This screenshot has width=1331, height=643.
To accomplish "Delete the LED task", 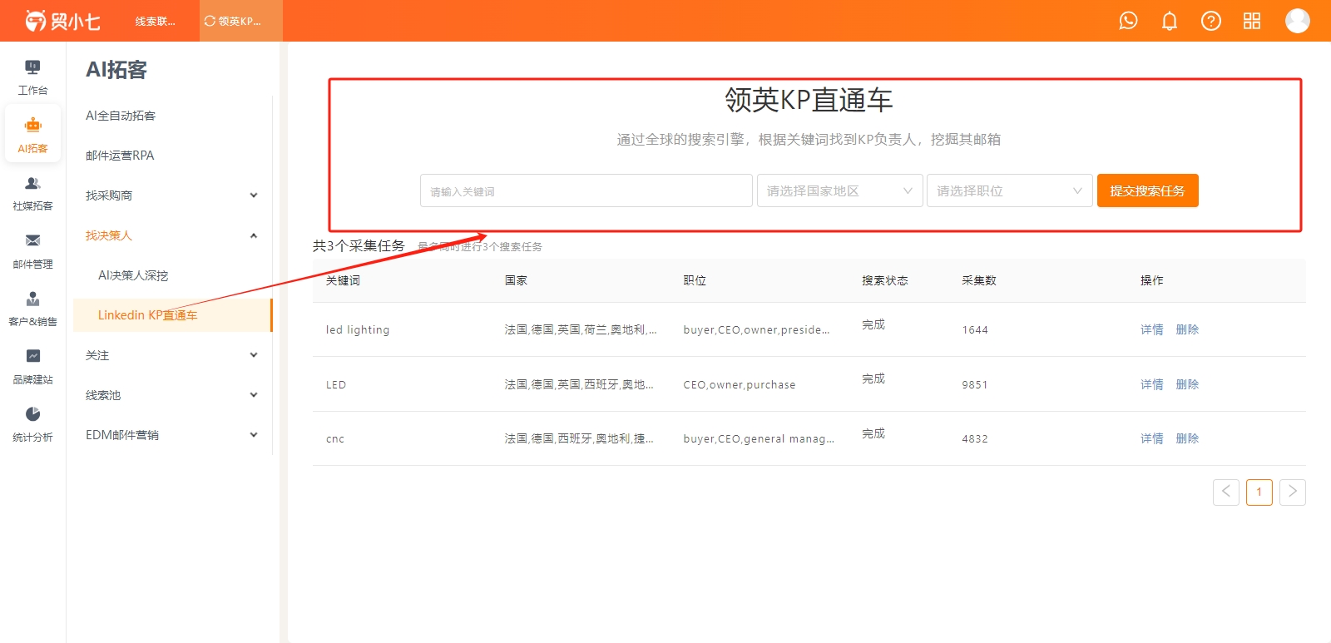I will [1187, 384].
